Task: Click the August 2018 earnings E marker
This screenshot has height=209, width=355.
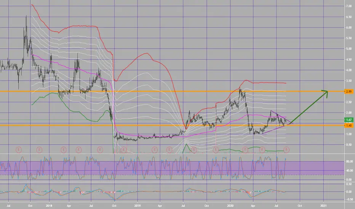Action: (100, 150)
